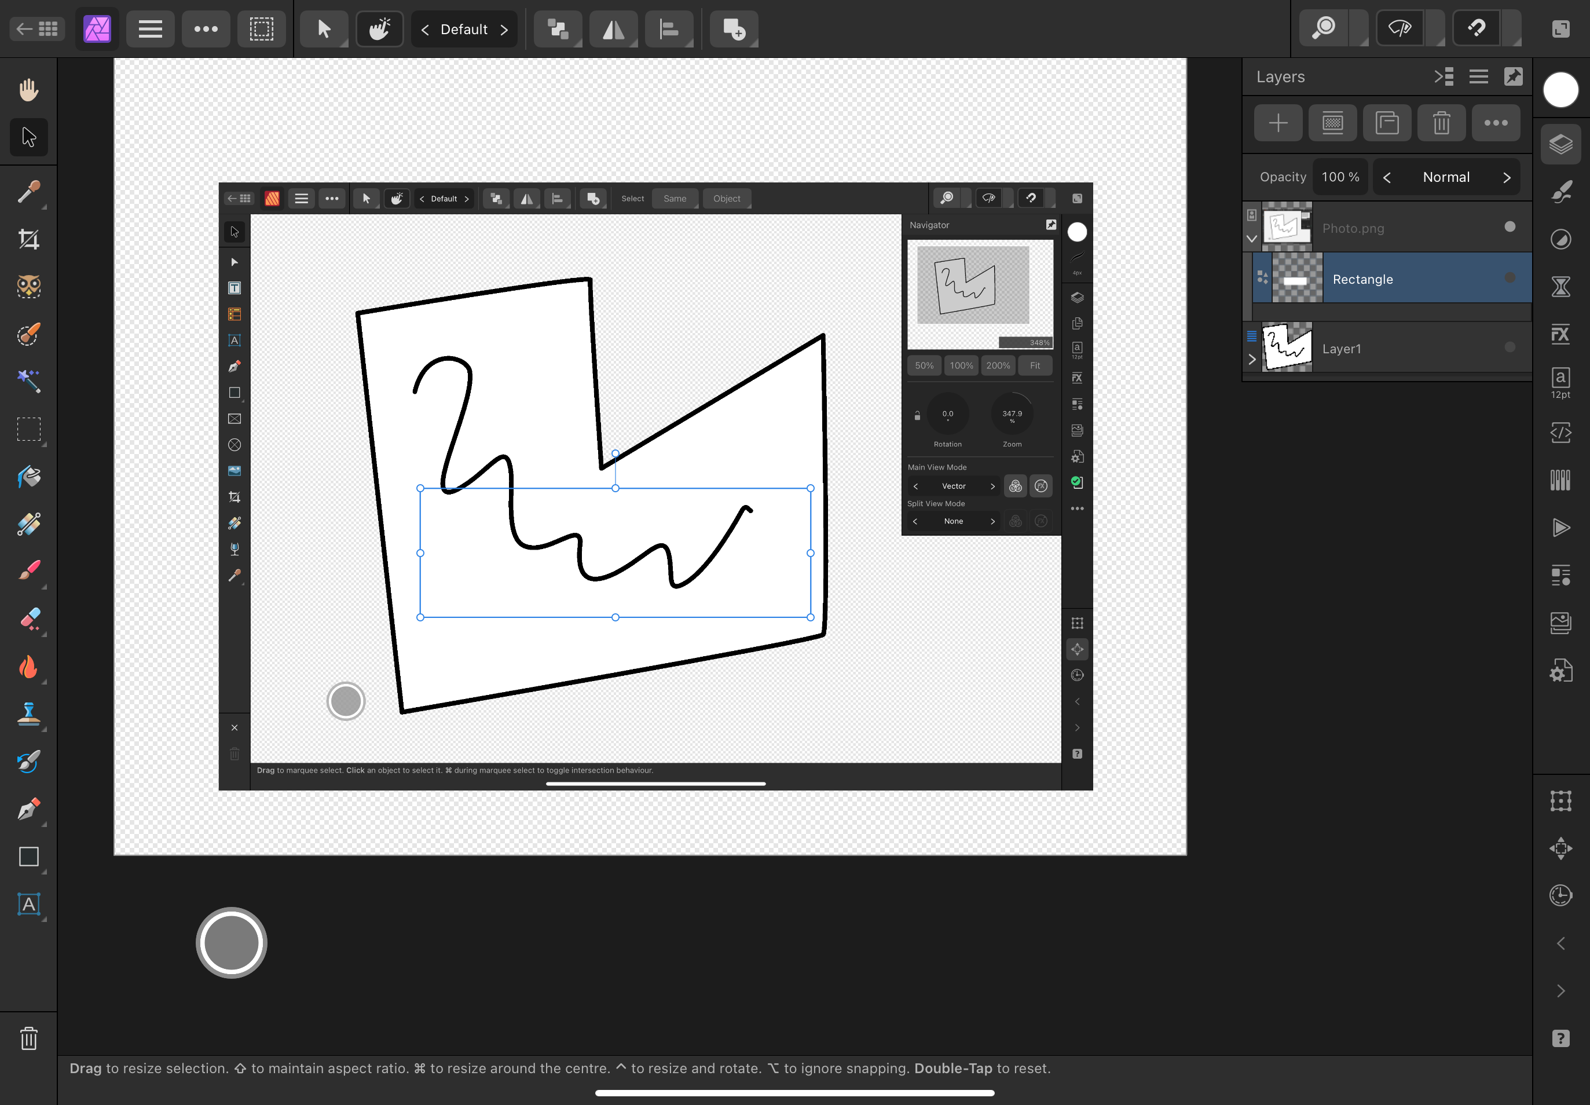Choose the owl-shaped tool icon
This screenshot has width=1590, height=1105.
(x=28, y=287)
